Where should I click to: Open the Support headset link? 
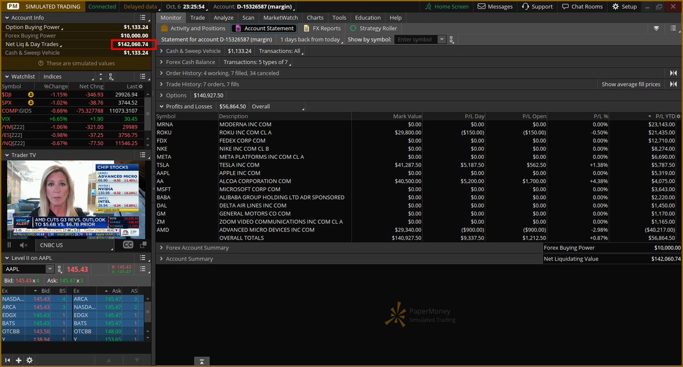537,6
